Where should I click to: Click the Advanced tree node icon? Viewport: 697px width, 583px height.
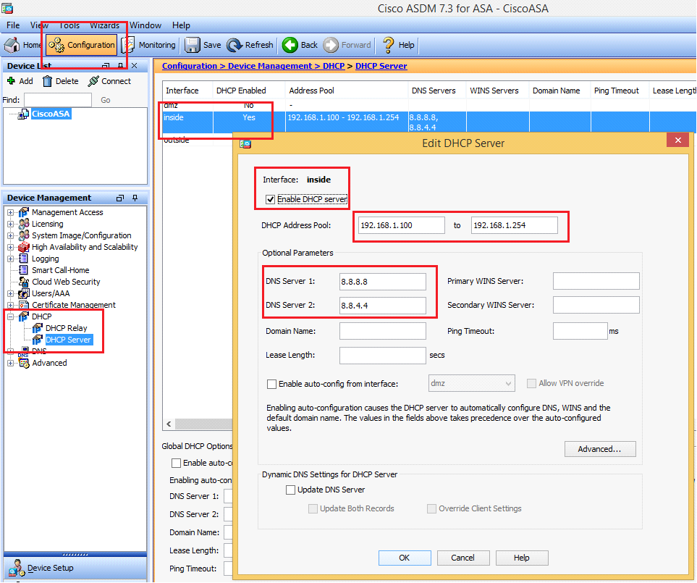(x=24, y=363)
